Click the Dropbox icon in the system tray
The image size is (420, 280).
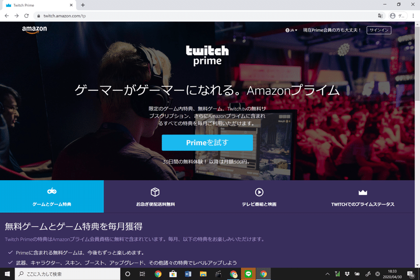pyautogui.click(x=347, y=274)
